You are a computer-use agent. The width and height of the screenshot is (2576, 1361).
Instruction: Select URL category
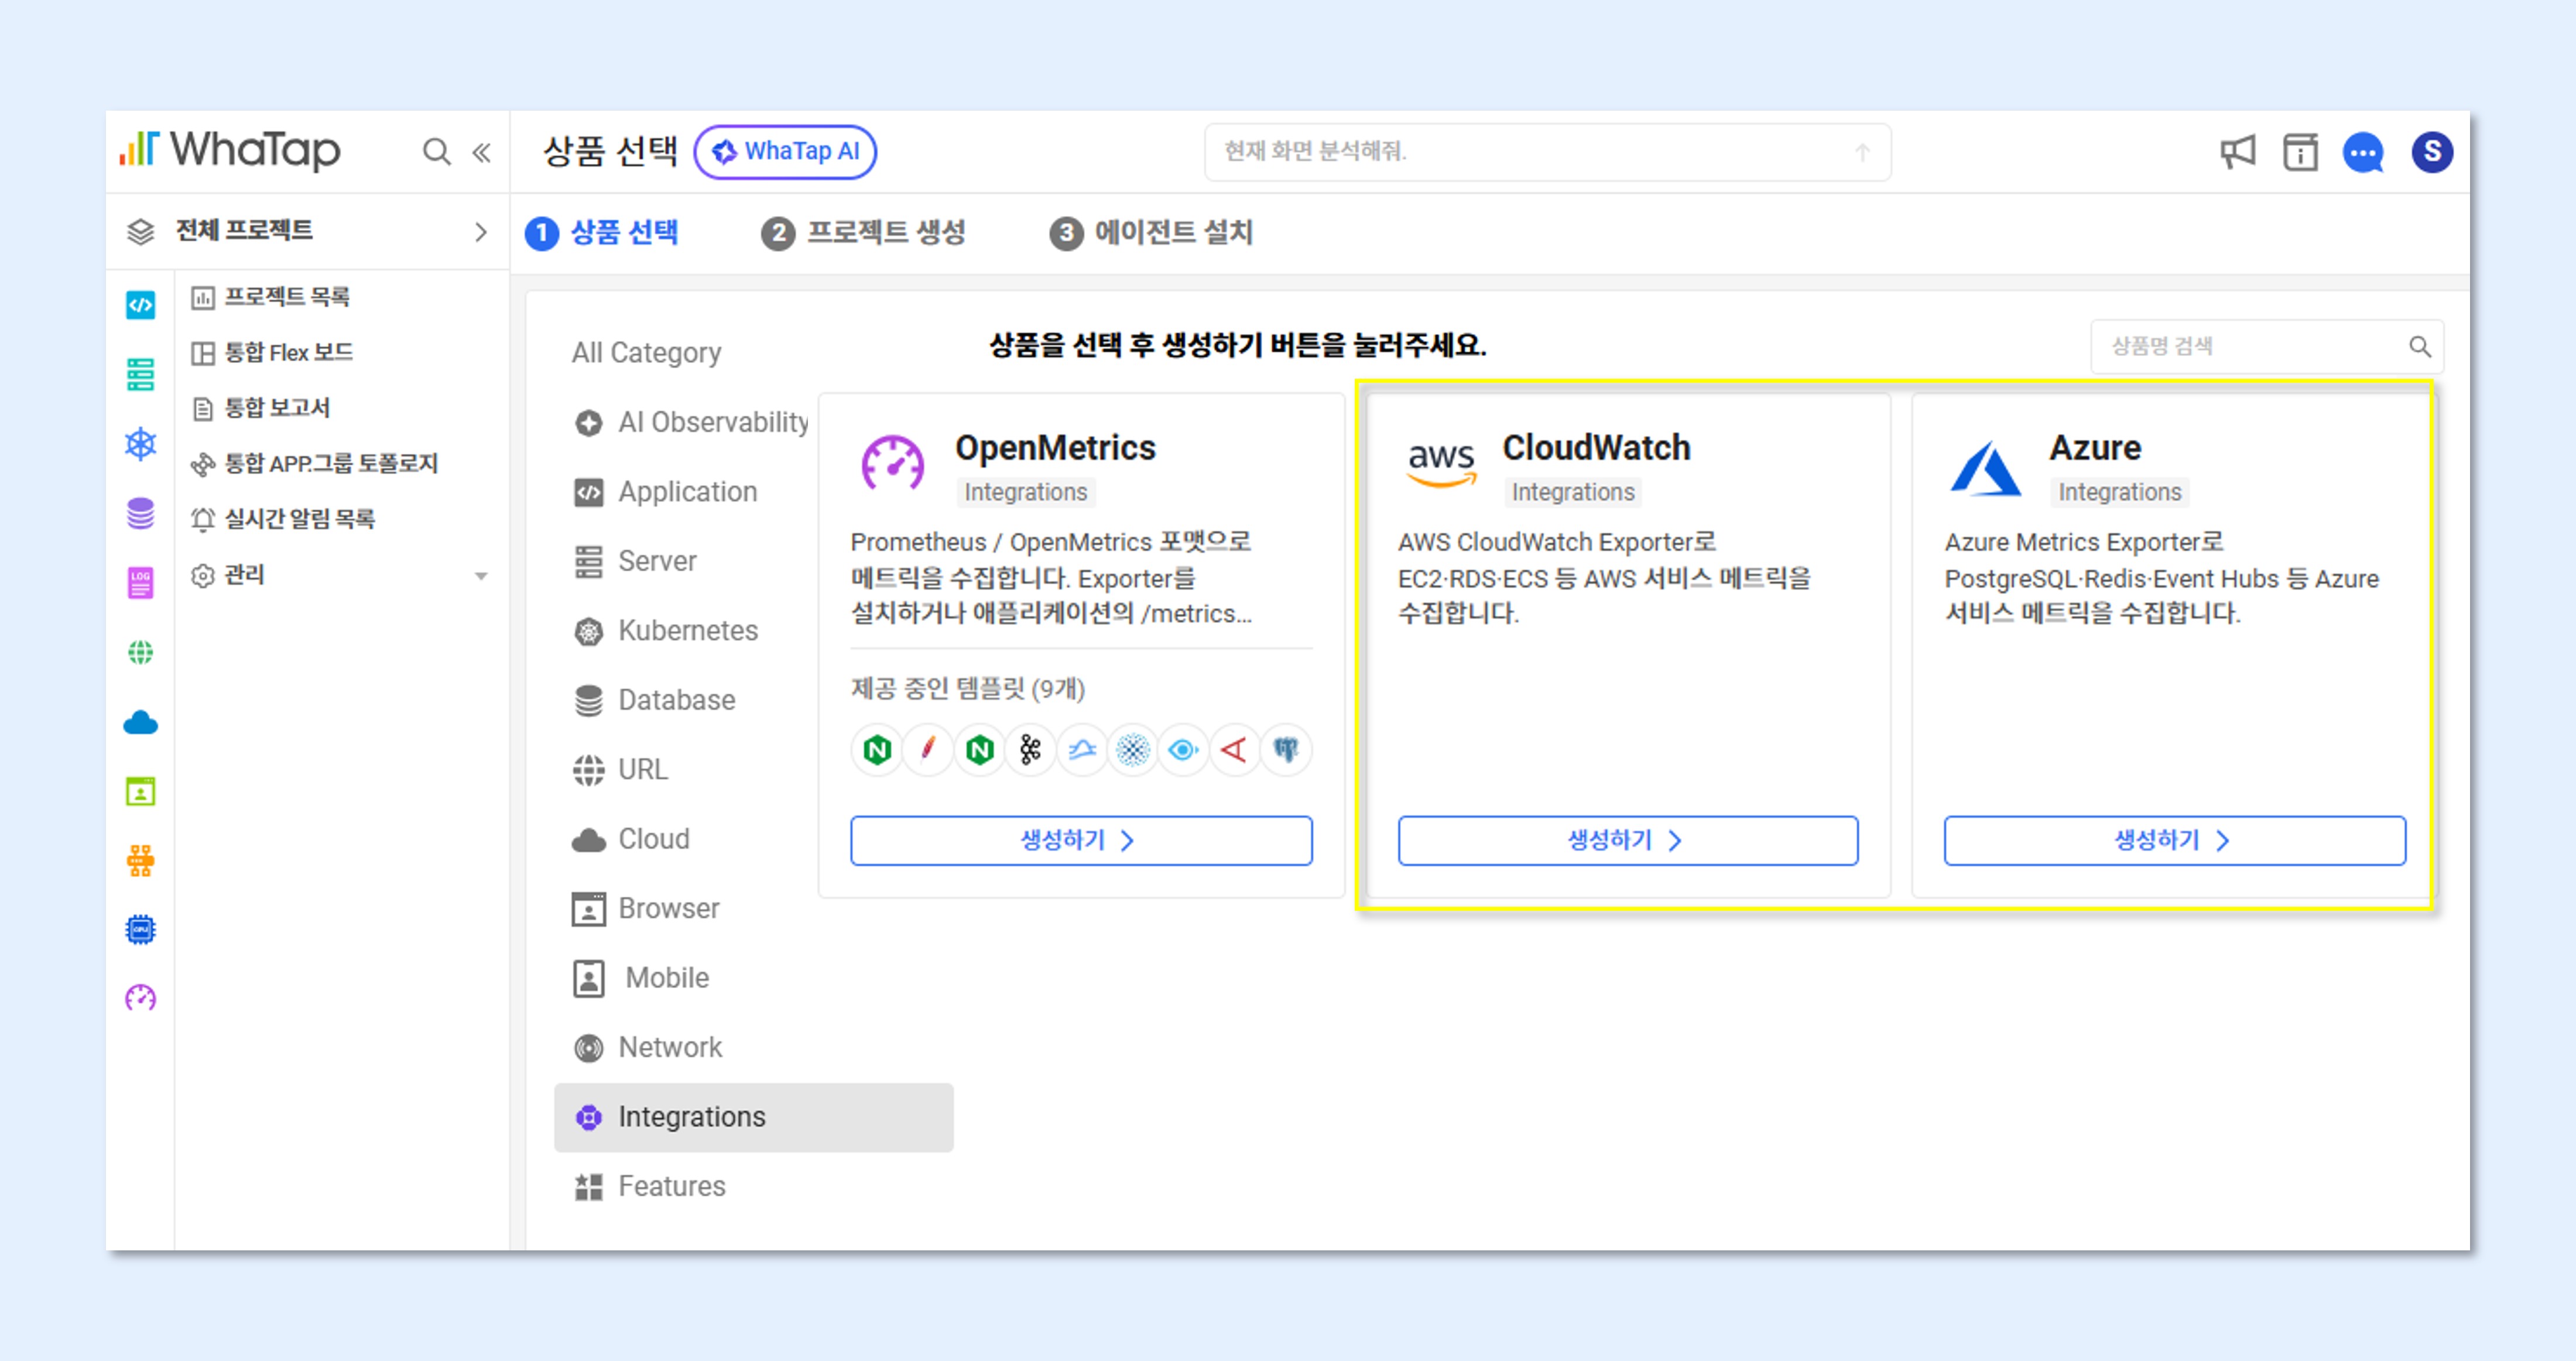point(620,770)
